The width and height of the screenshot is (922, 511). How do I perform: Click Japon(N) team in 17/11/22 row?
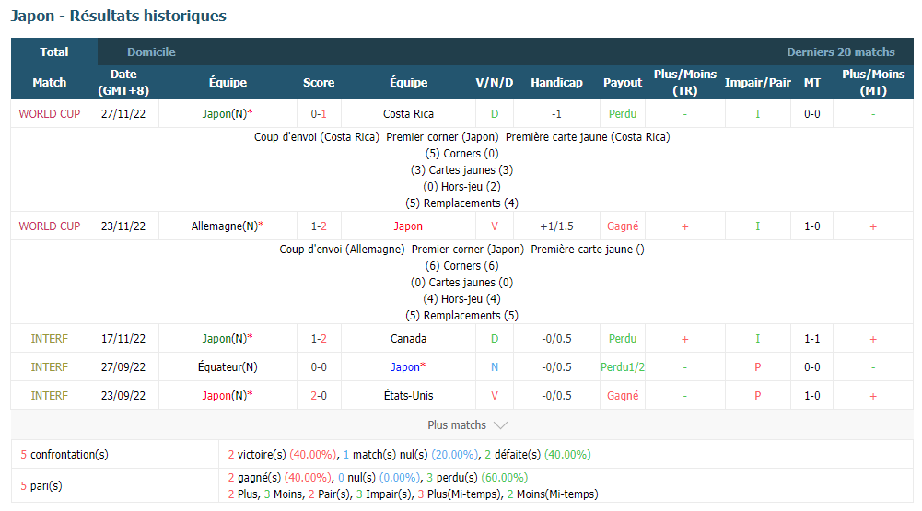[x=227, y=338]
